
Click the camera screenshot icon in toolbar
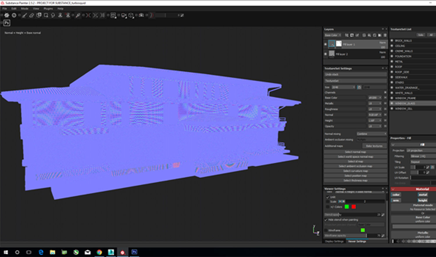141,15
